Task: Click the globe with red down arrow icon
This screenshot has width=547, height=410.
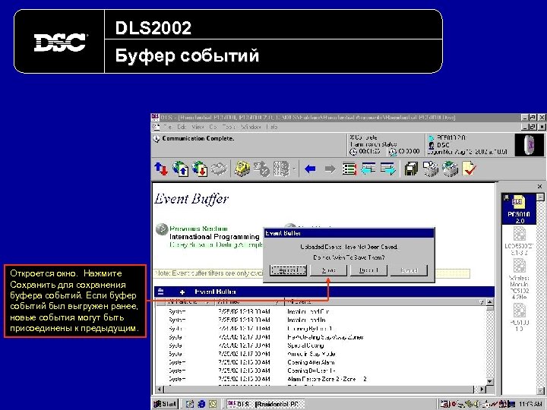Action: pos(200,169)
